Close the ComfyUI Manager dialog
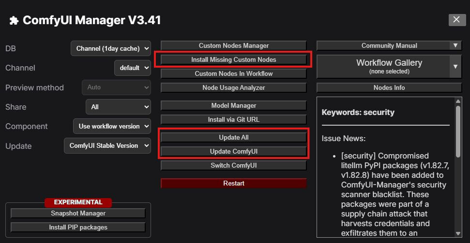The height and width of the screenshot is (243, 470). coord(457,20)
